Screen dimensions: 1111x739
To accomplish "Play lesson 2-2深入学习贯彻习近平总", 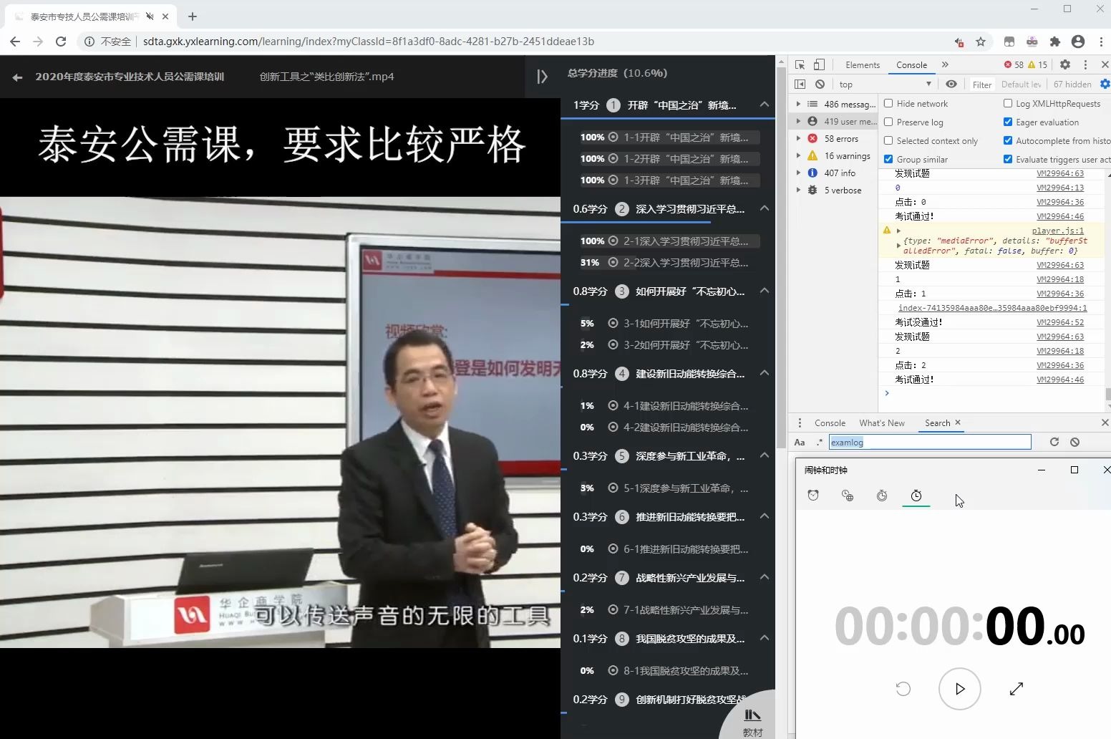I will [x=686, y=263].
